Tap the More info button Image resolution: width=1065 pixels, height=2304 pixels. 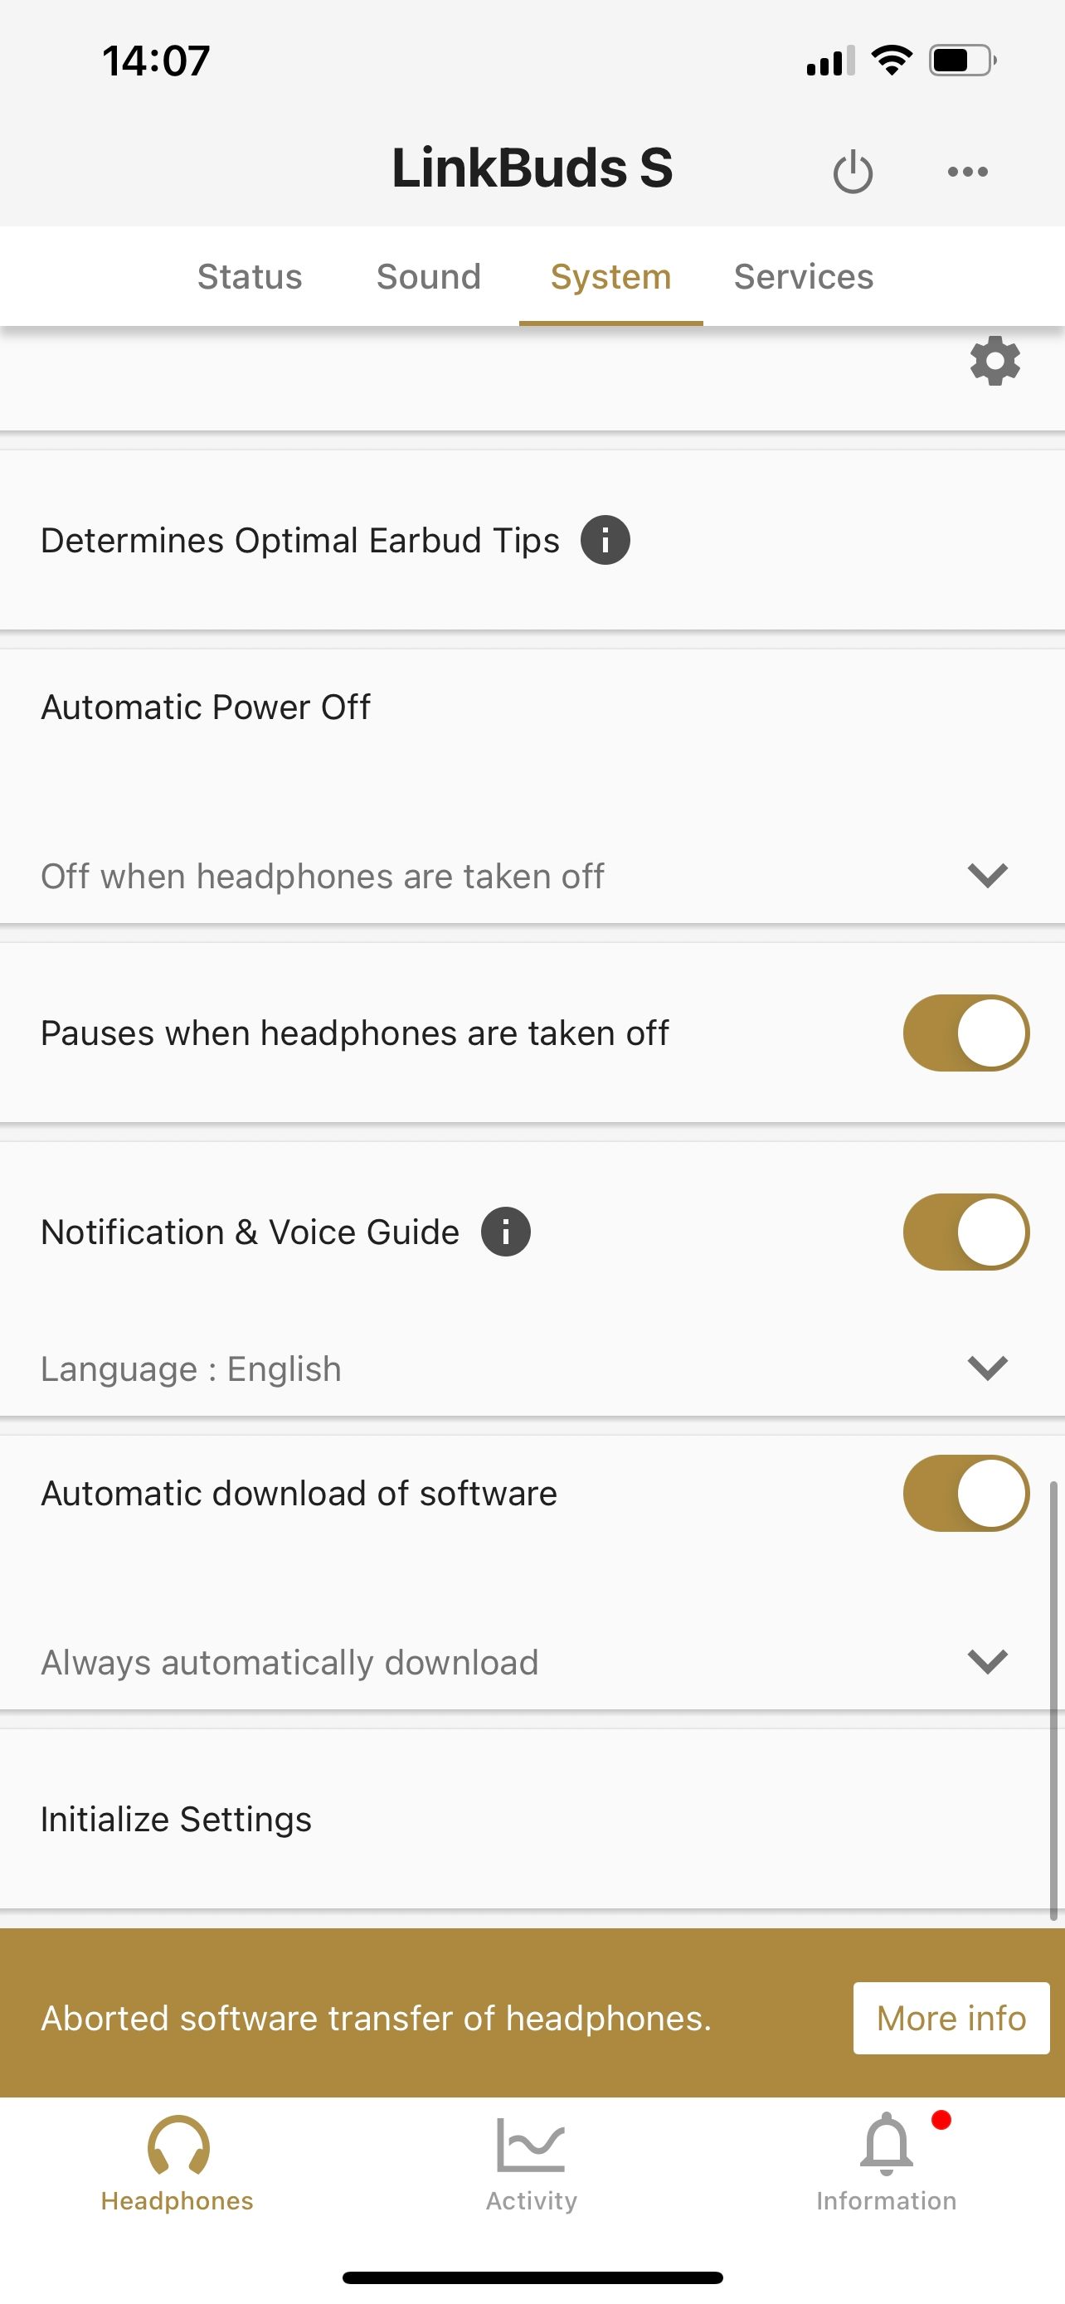point(951,2019)
